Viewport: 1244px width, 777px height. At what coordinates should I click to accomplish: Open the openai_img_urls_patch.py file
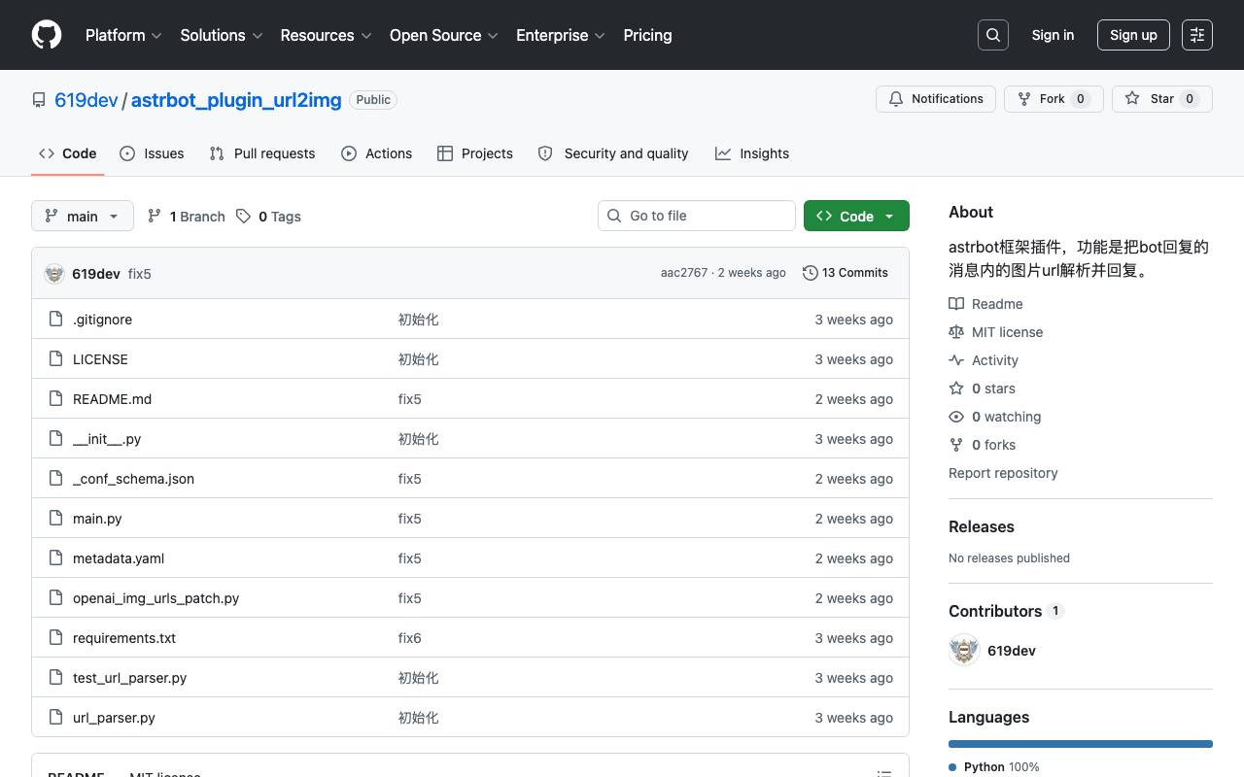tap(155, 598)
